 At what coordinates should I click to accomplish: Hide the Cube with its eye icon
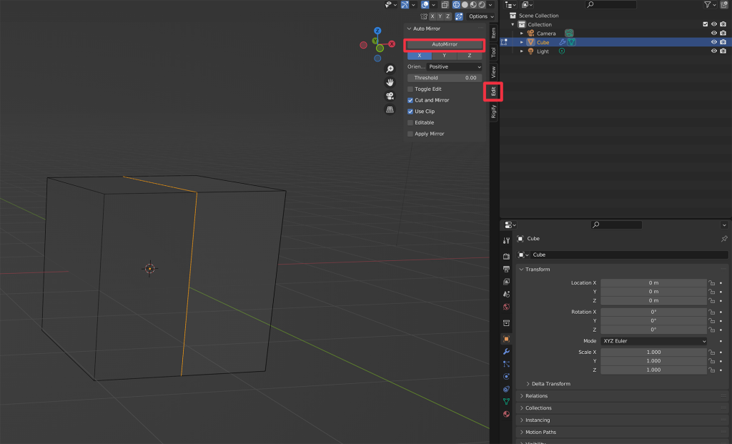[714, 42]
